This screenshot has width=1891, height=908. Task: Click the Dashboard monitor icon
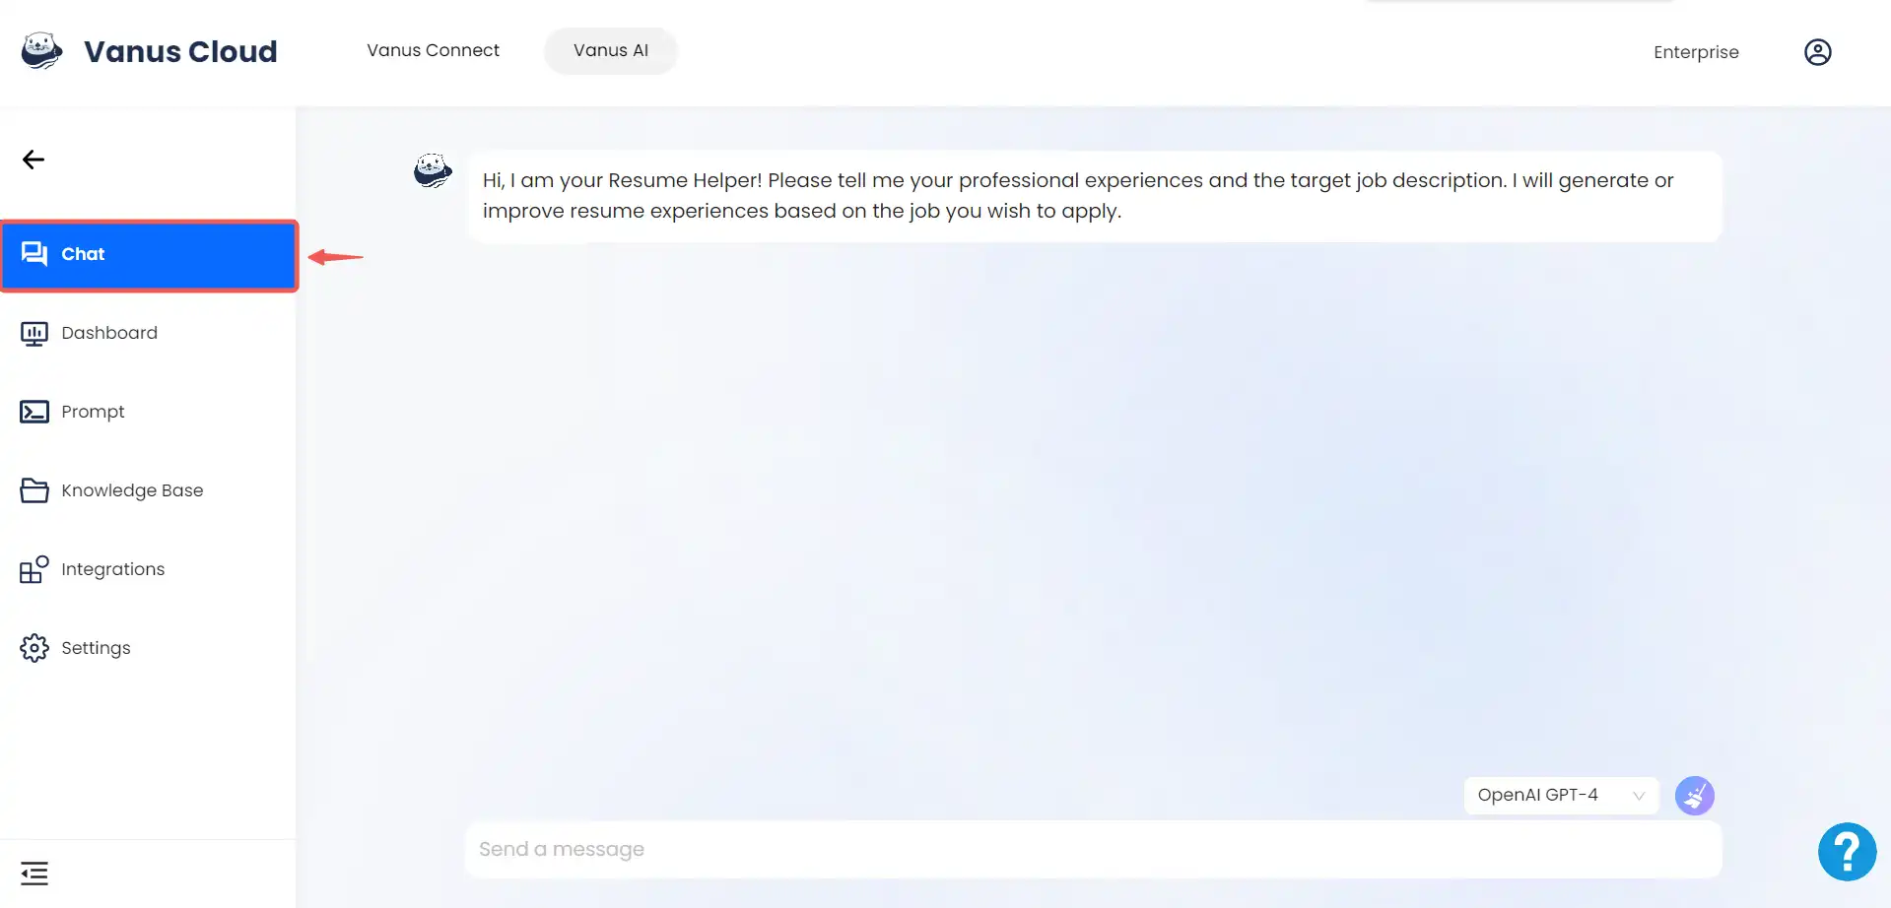pos(34,334)
